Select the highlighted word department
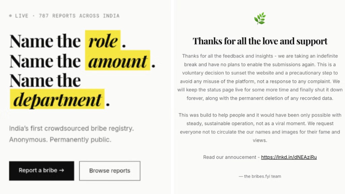 click(x=57, y=99)
